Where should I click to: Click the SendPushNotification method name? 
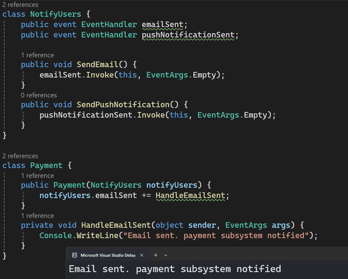123,105
